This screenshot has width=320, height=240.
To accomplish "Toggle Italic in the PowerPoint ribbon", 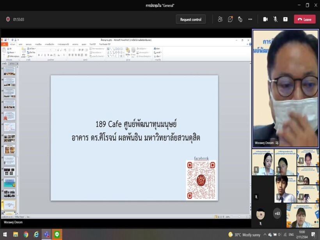I will (42, 55).
